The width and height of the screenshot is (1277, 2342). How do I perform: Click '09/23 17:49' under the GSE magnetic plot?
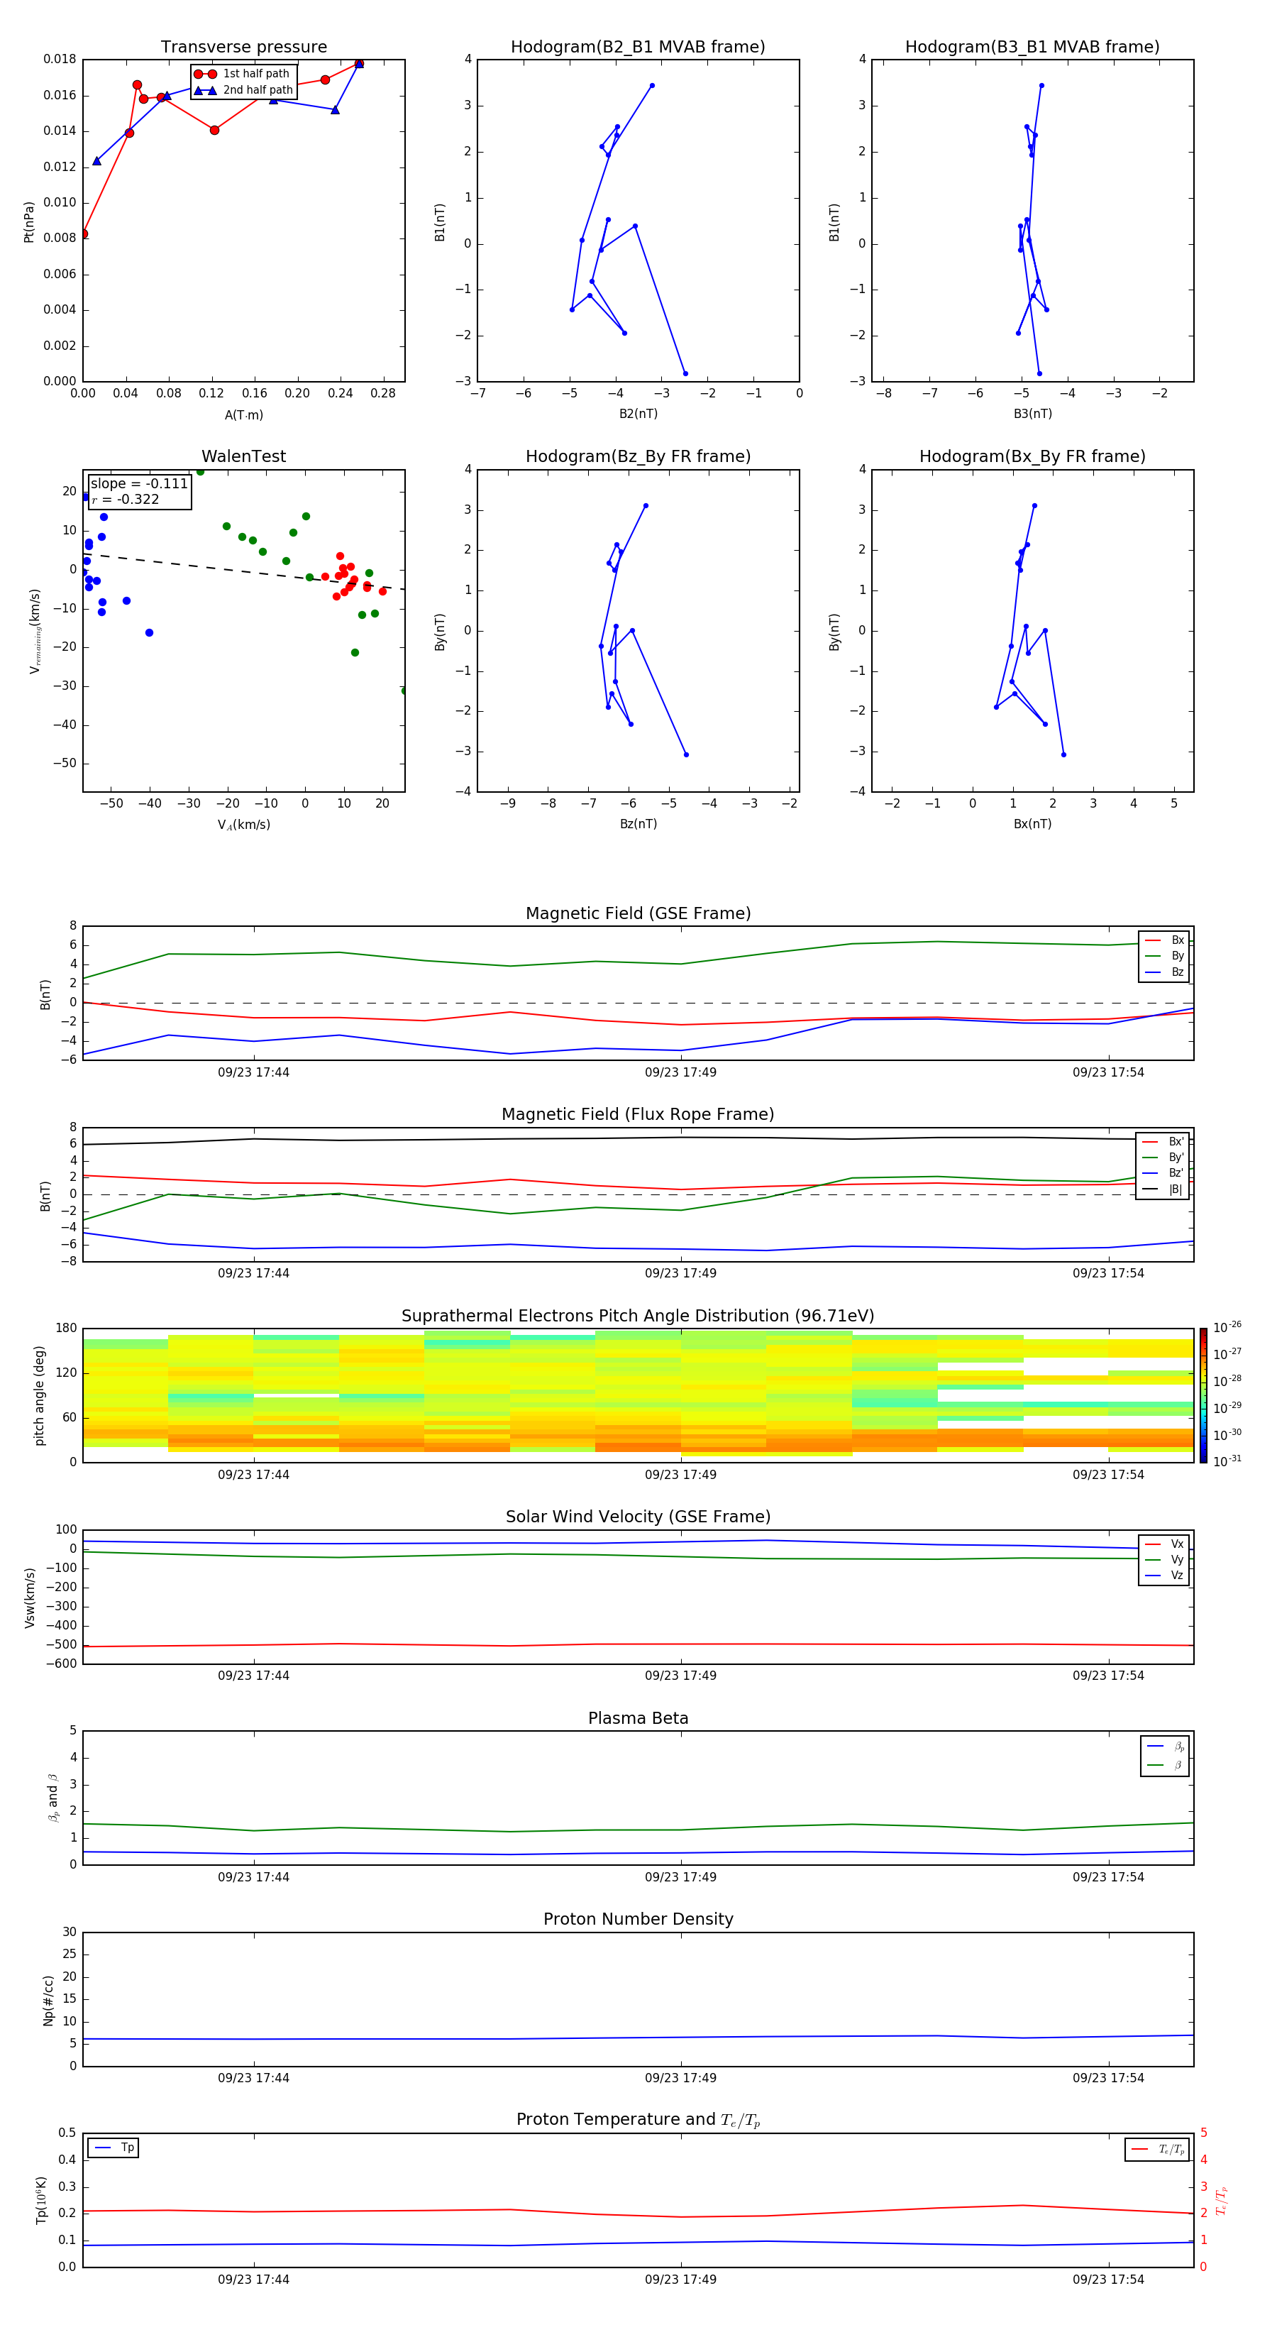[x=681, y=1073]
